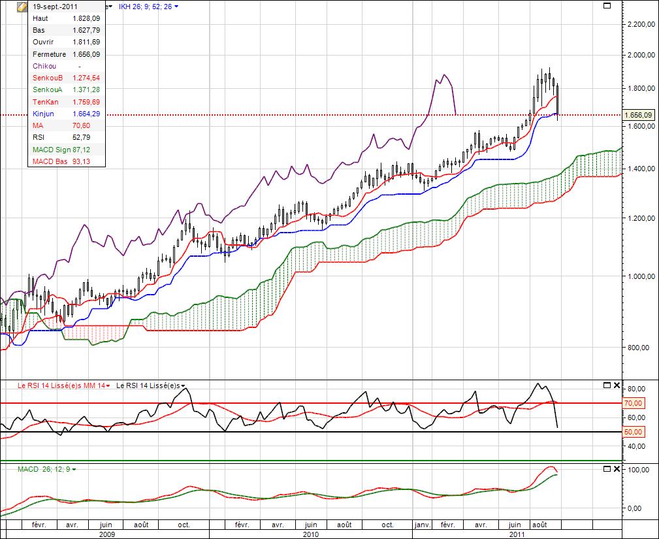
Task: Click the 1.656,09 current price label
Action: point(639,115)
